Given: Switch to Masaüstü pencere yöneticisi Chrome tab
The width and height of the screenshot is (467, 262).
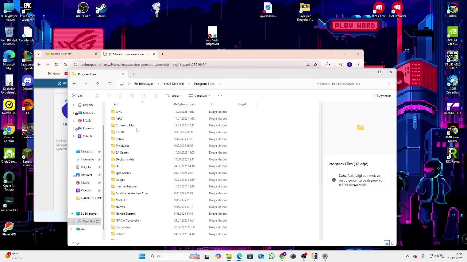Looking at the screenshot, I should 129,54.
